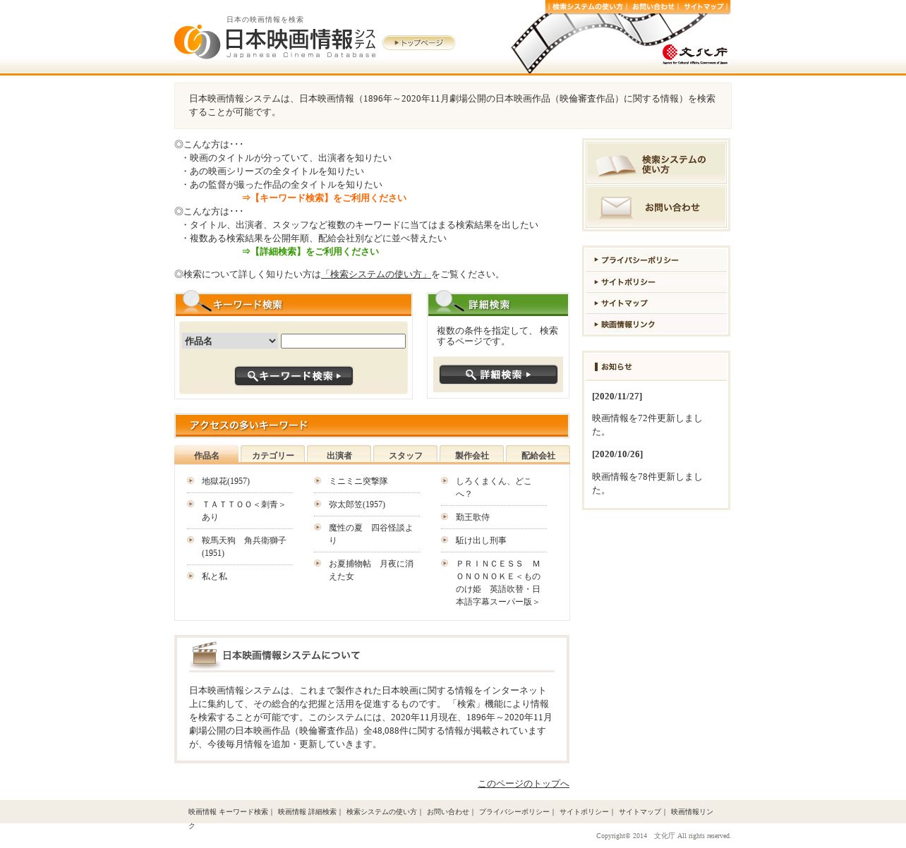Viewport: 906px width, 848px height.
Task: Open the 弥太郎笠(1957) keyword
Action: [x=357, y=504]
